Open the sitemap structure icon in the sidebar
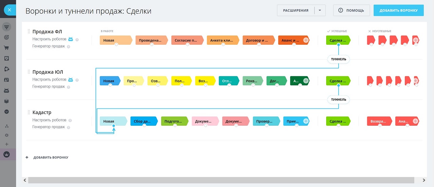434x187 pixels. click(6, 126)
